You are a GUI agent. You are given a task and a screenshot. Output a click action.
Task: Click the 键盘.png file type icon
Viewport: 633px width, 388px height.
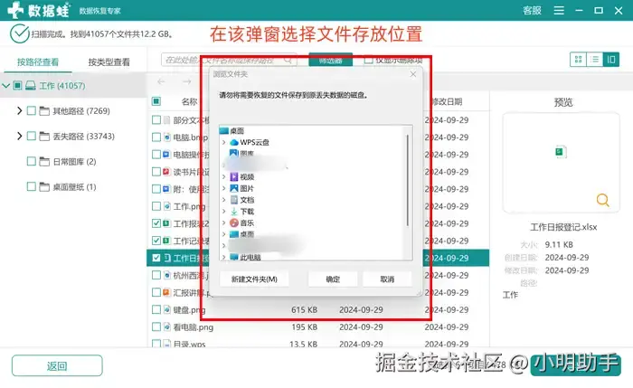tap(166, 309)
